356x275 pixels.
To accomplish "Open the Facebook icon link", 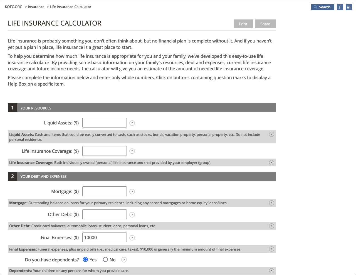I will click(340, 7).
